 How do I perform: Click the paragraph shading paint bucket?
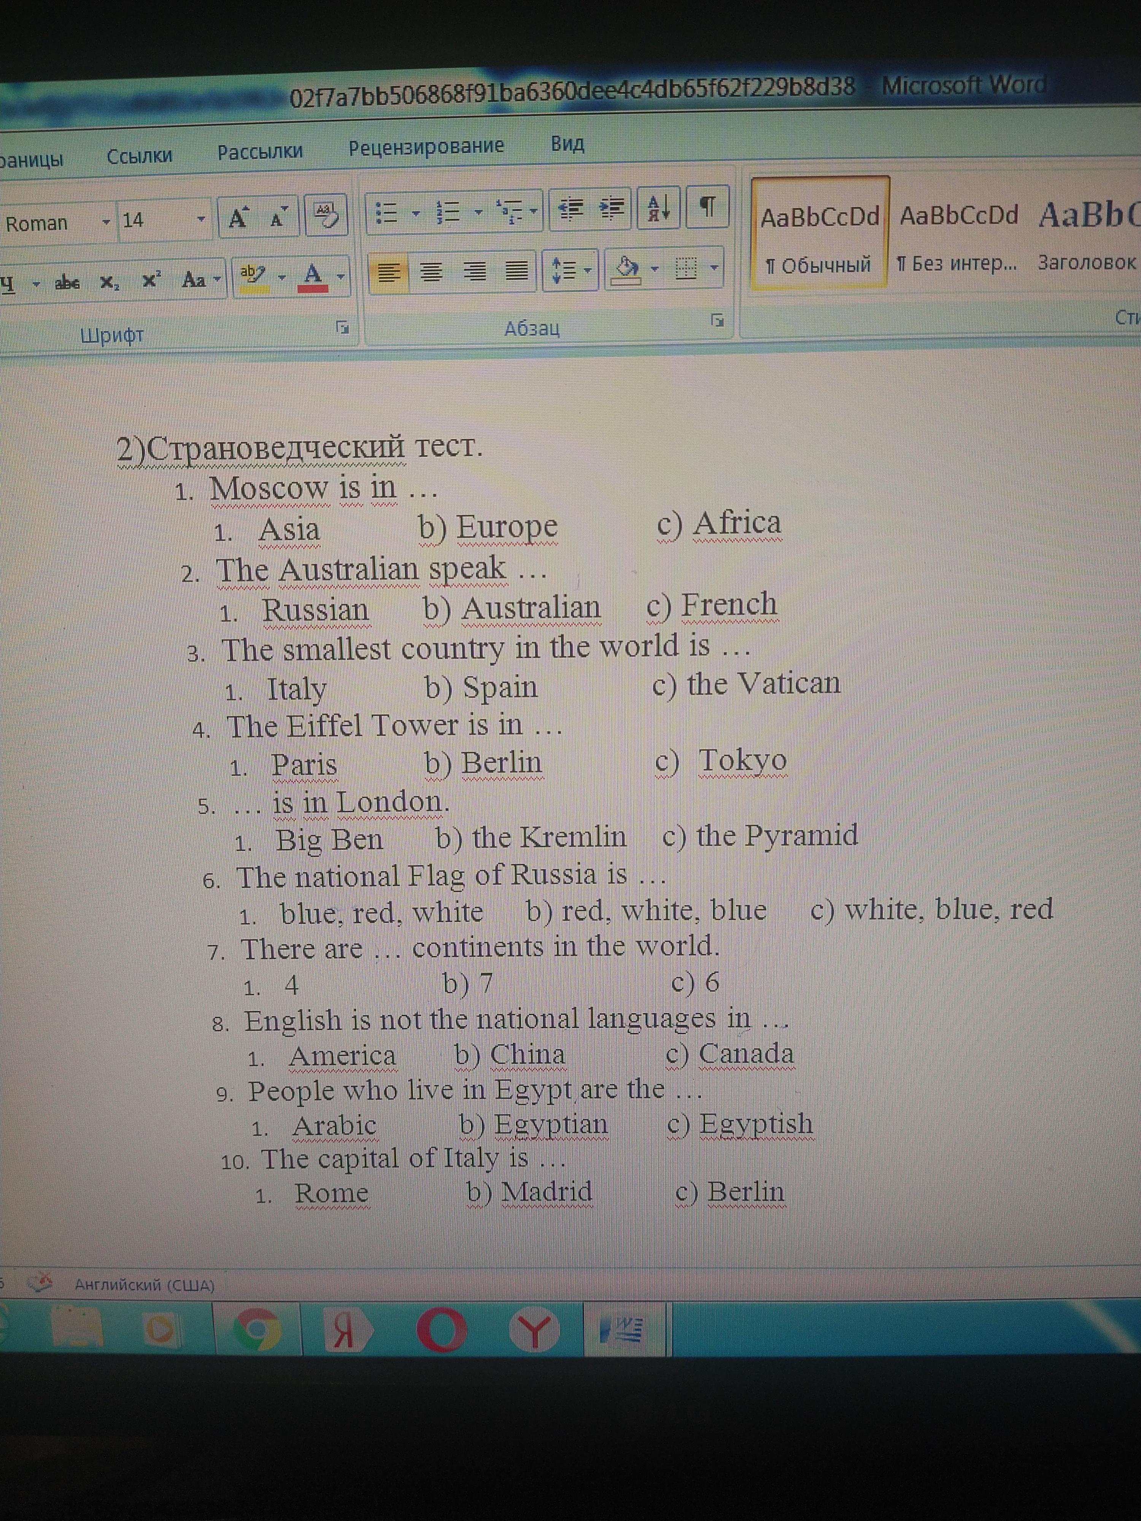click(626, 269)
